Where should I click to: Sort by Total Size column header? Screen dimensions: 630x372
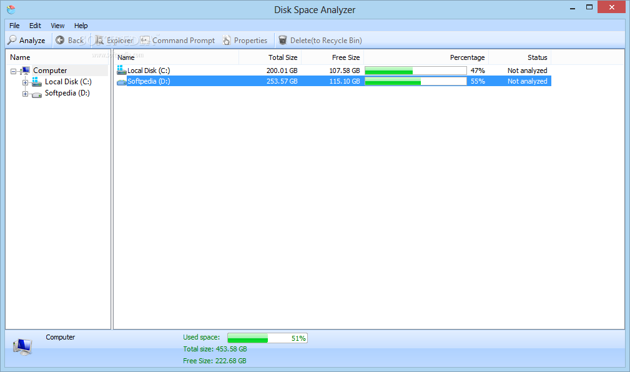pos(270,57)
